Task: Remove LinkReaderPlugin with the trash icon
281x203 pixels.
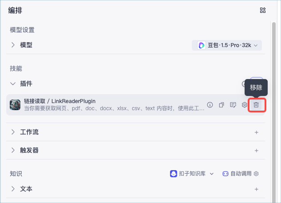Action: pyautogui.click(x=256, y=105)
